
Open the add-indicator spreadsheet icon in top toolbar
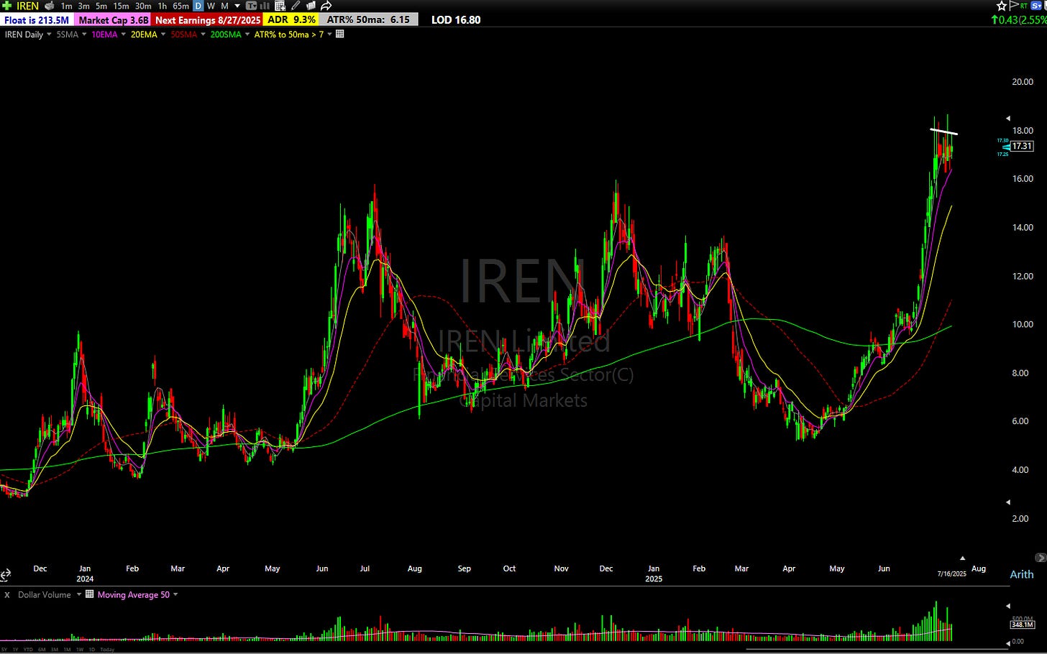click(280, 6)
